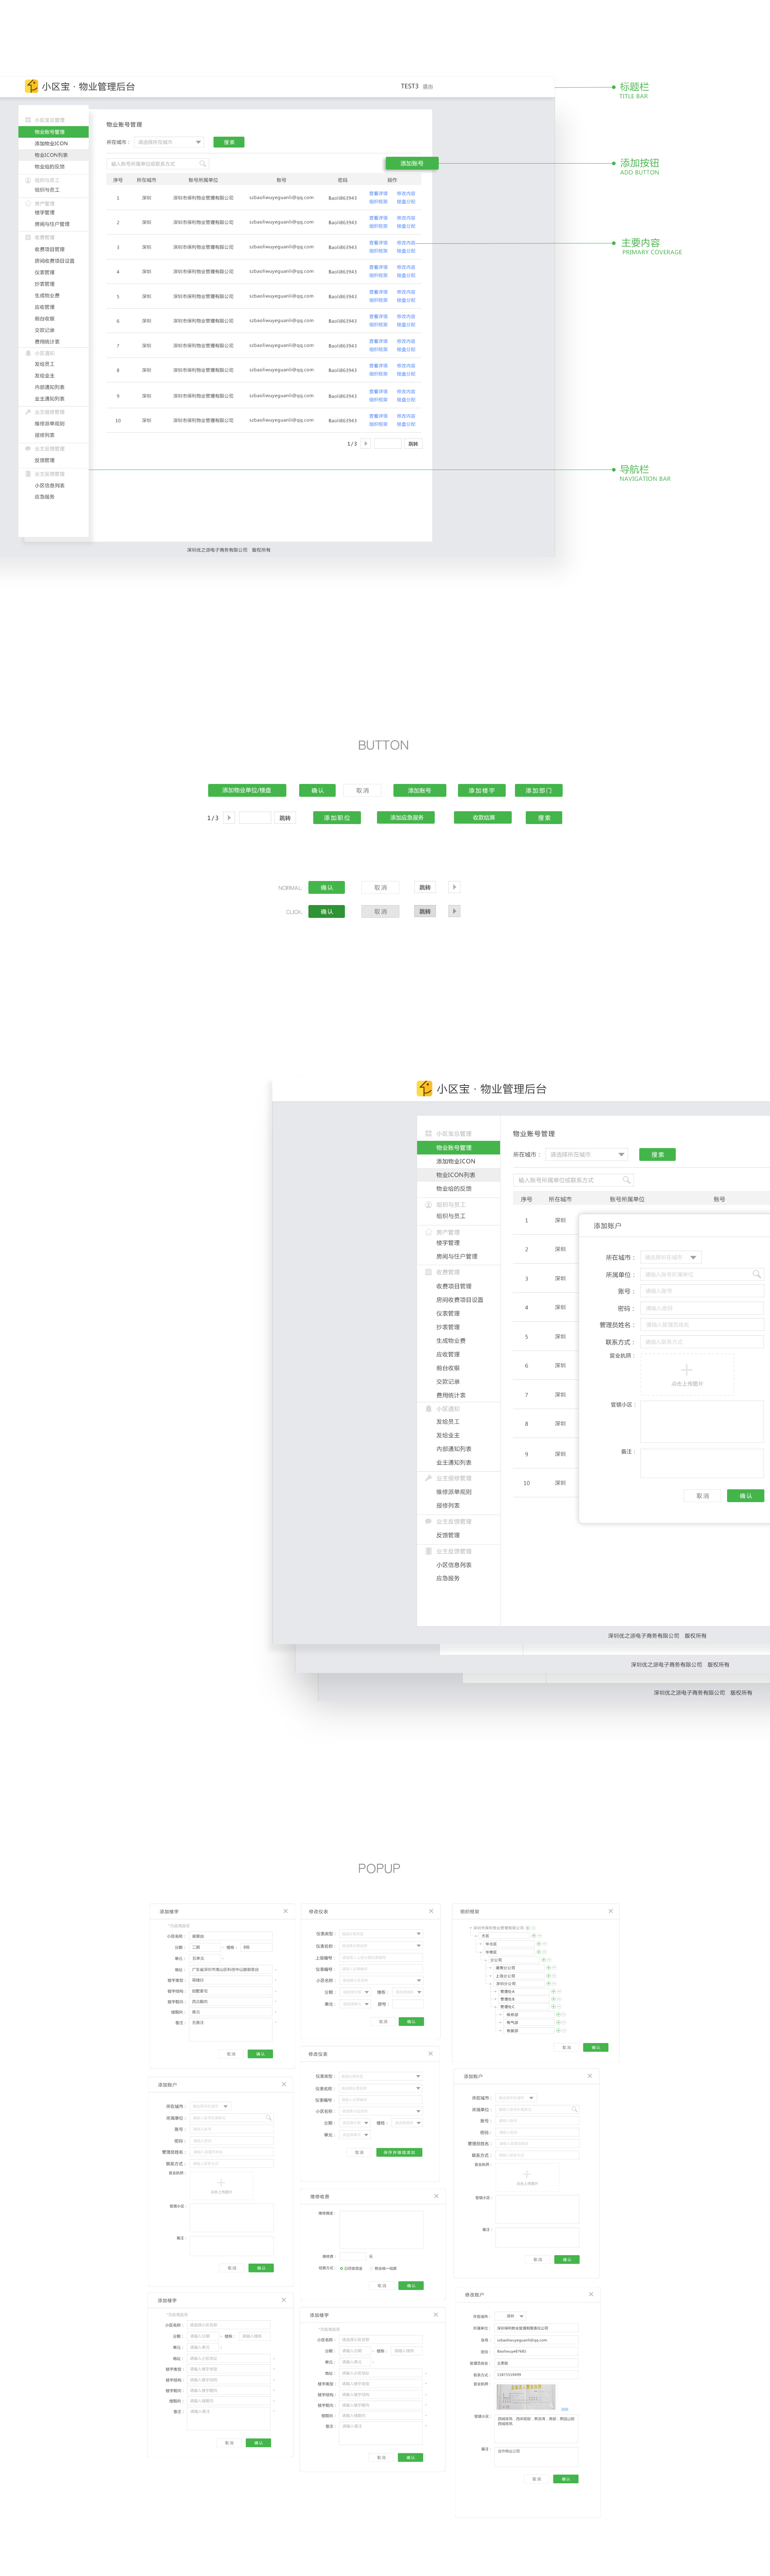The width and height of the screenshot is (770, 2576).
Task: Click the 账号 input in the enlarged 添加账户 dialog
Action: pos(702,1291)
